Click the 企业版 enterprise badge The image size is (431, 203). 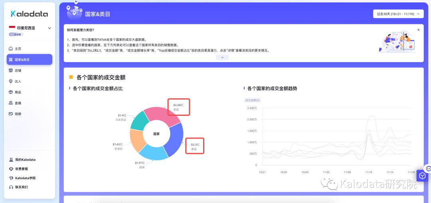coord(16,35)
